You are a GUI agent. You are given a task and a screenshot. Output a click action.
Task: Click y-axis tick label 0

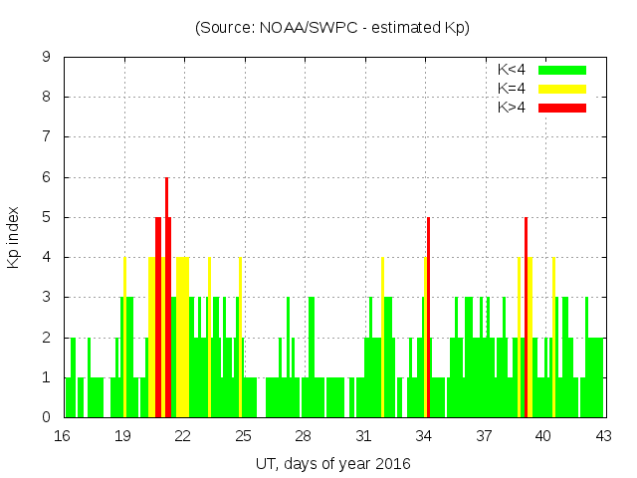point(46,417)
